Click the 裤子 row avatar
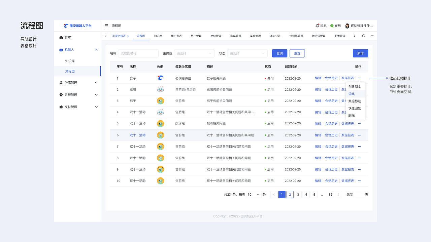The height and width of the screenshot is (242, 431). click(160, 101)
